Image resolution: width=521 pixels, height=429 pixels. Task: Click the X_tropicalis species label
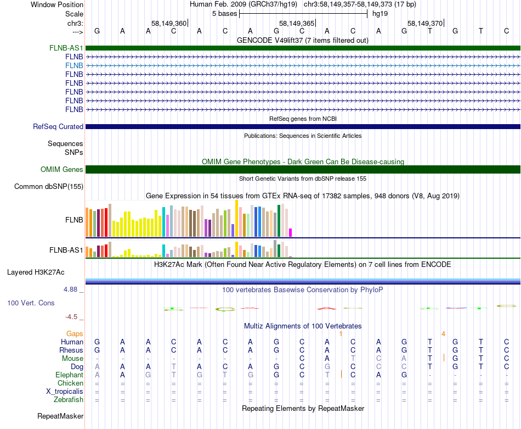[x=65, y=392]
